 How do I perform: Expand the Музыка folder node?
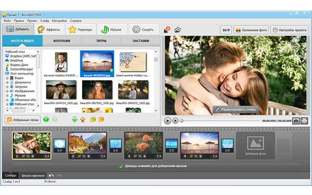[7, 96]
